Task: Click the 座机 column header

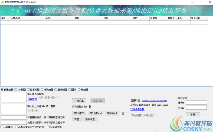Action: click(x=89, y=18)
